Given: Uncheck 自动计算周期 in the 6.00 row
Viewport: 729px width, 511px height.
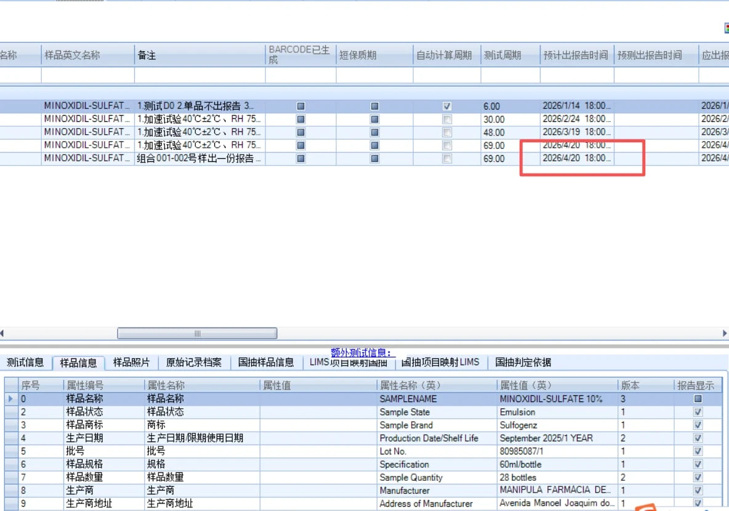Looking at the screenshot, I should point(447,106).
